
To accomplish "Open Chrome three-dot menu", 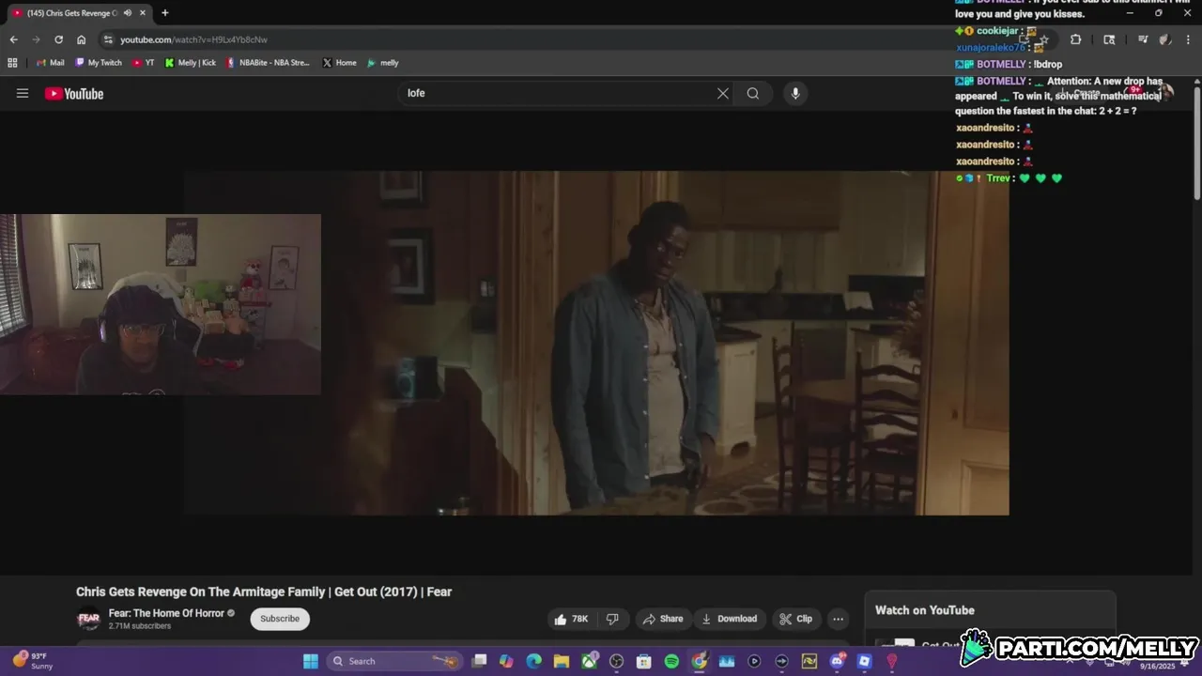I will (1188, 39).
